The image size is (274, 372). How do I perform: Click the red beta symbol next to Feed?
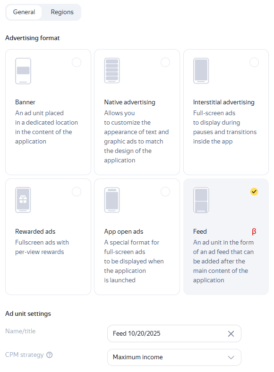254,231
